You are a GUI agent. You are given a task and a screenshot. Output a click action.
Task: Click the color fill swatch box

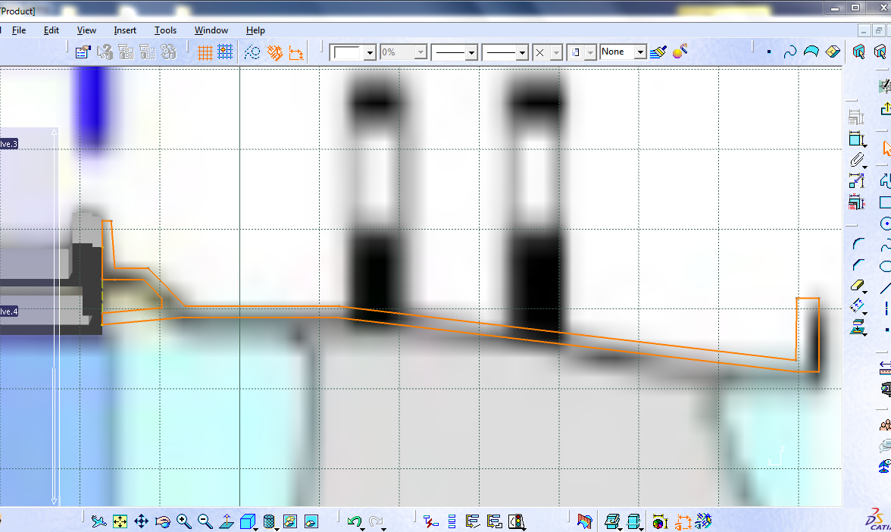click(347, 52)
